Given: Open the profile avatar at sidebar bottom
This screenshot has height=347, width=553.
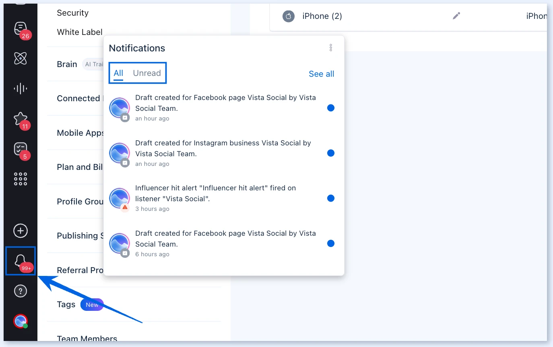Looking at the screenshot, I should [x=21, y=321].
